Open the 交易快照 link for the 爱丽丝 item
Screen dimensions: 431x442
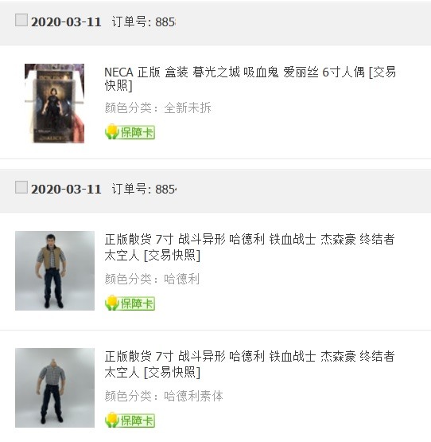pos(382,72)
